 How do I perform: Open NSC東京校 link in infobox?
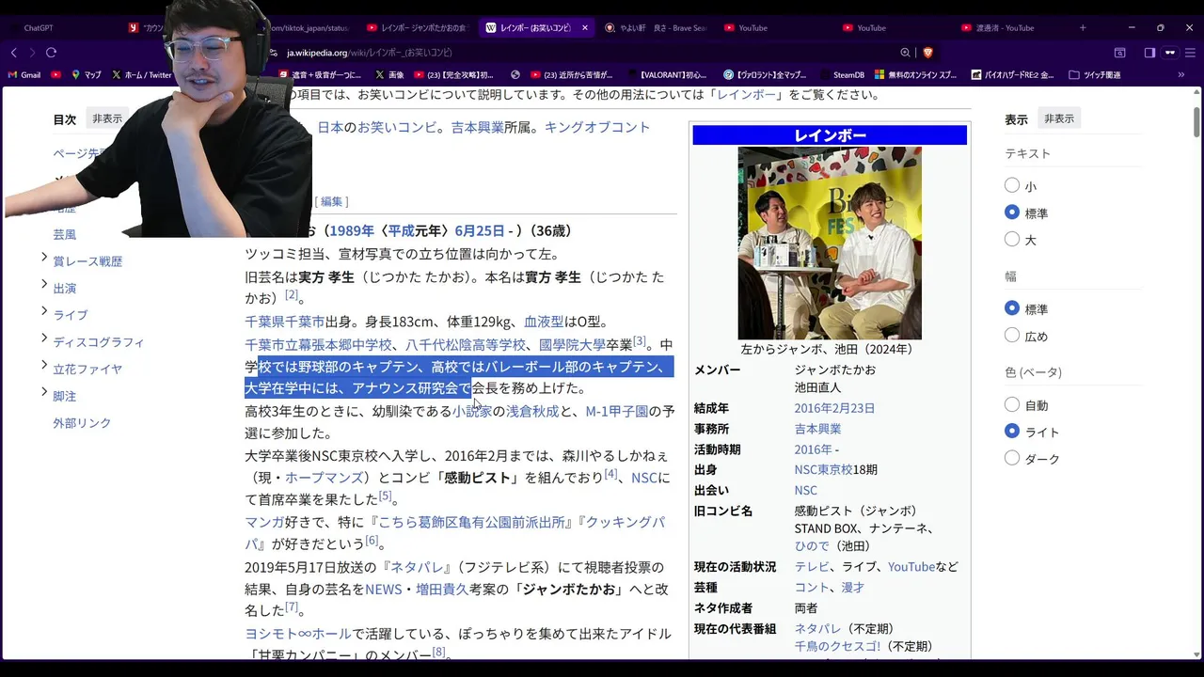[x=823, y=469]
